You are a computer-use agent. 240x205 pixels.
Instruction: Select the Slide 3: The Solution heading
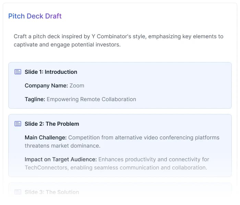(x=52, y=192)
